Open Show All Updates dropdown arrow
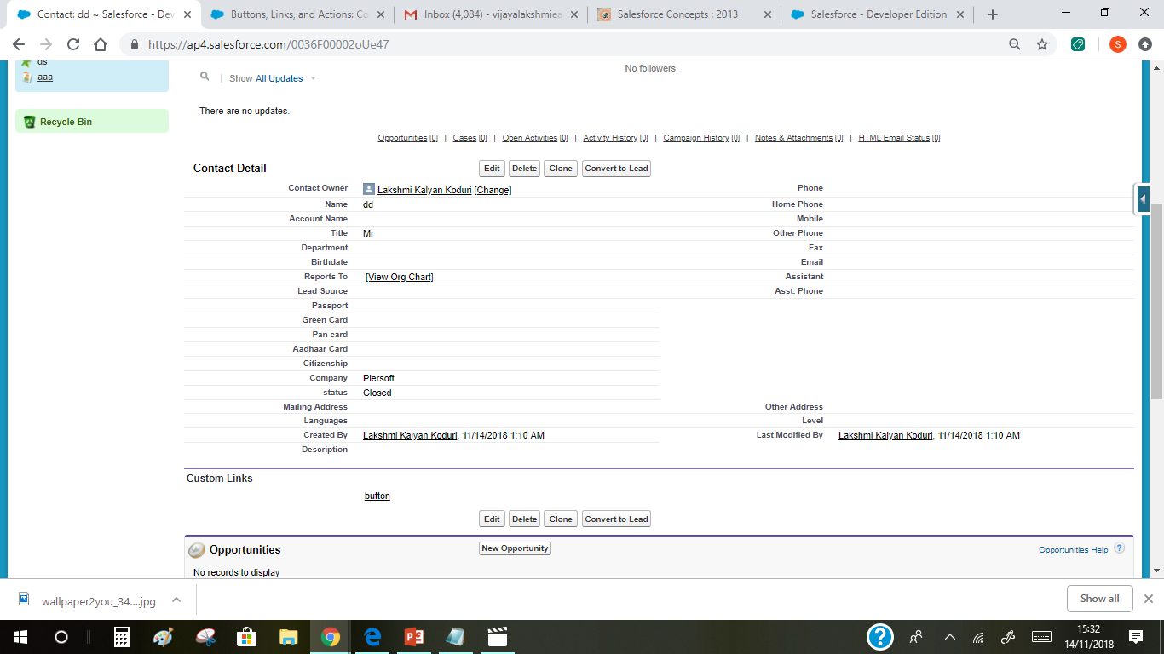1164x654 pixels. (x=313, y=78)
